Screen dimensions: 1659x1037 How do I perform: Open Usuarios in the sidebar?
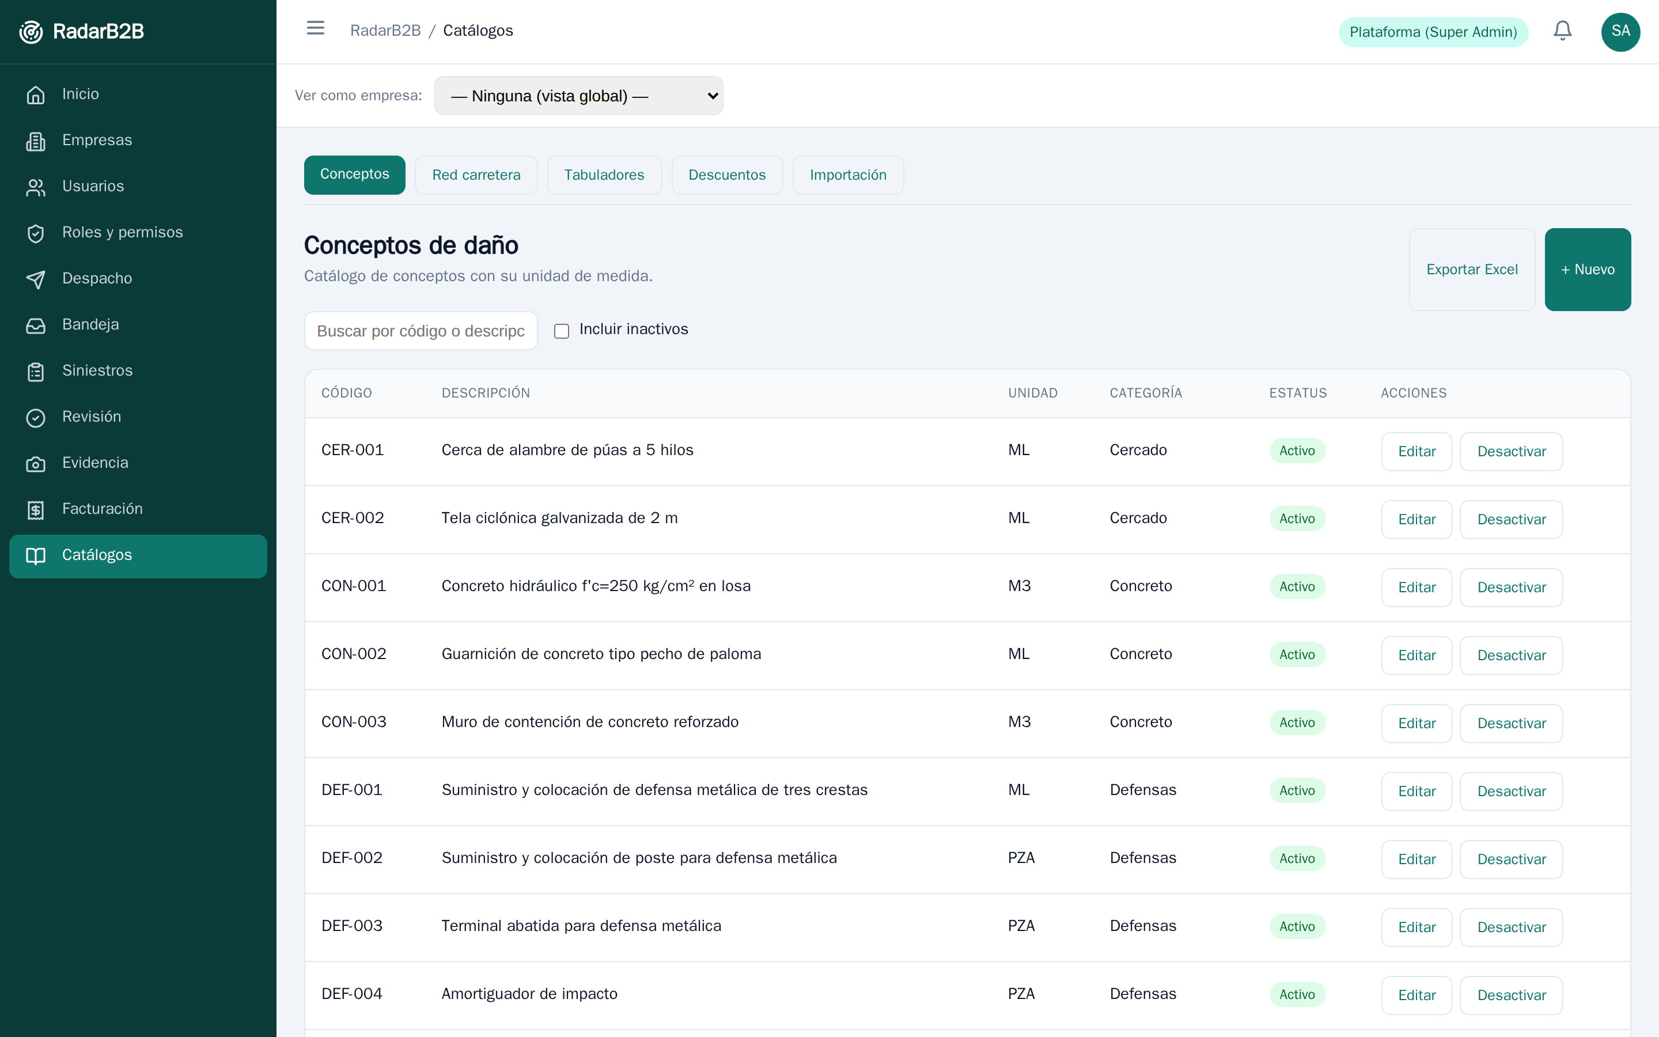pos(138,187)
